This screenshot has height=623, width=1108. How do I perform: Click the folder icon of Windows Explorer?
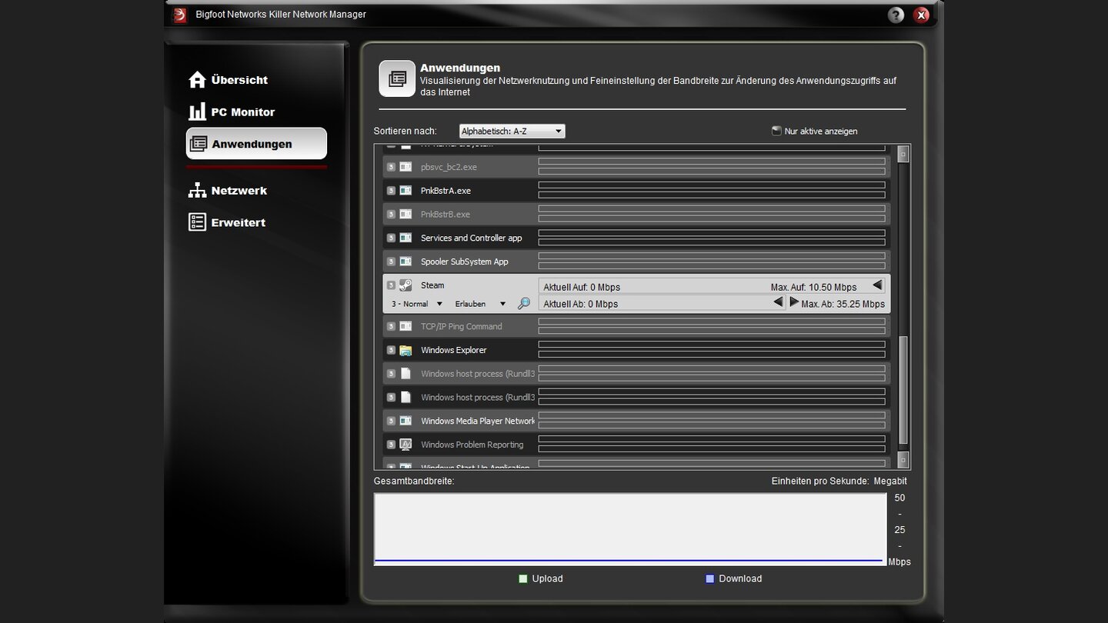point(405,351)
